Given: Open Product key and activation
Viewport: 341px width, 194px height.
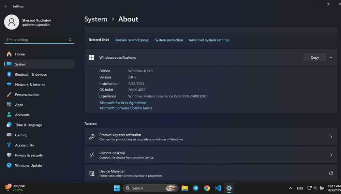Looking at the screenshot, I should [211, 137].
